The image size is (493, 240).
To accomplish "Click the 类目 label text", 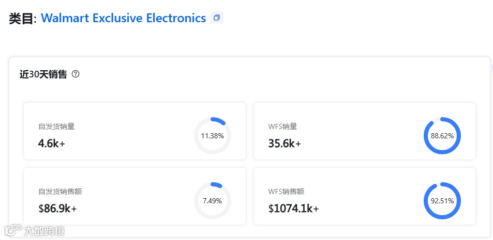I will tap(21, 19).
